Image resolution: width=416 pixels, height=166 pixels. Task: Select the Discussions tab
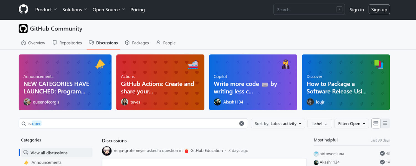[103, 43]
